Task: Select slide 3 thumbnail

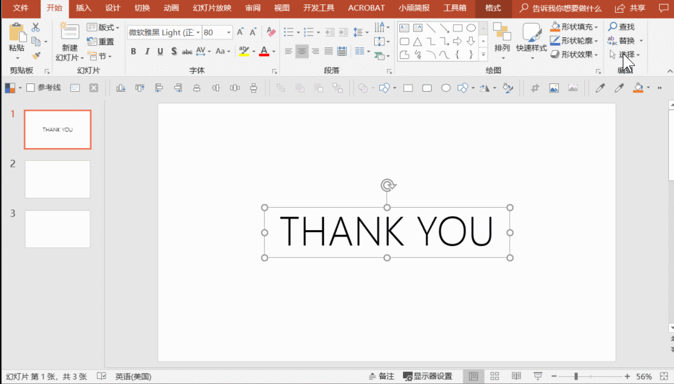Action: pos(58,230)
